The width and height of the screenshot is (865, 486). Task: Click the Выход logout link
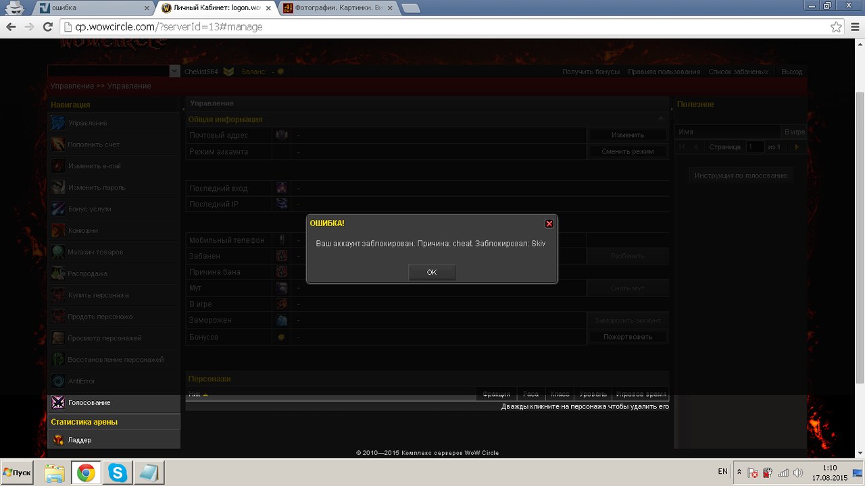pos(791,72)
